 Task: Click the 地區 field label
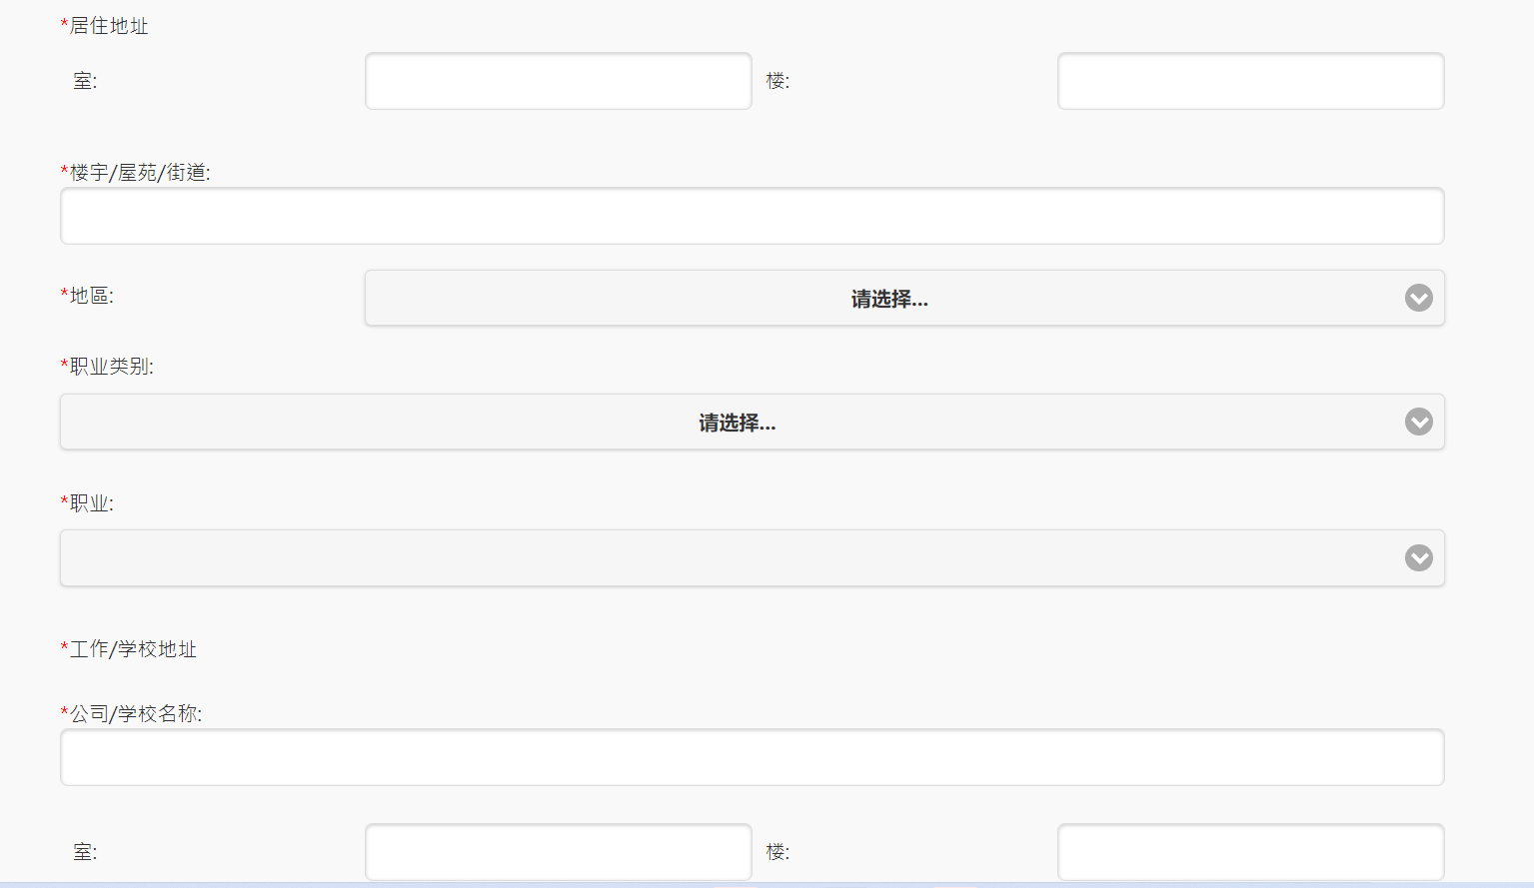click(x=91, y=296)
